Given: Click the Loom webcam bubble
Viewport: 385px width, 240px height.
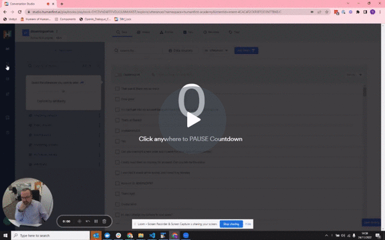Looking at the screenshot, I should coord(28,203).
